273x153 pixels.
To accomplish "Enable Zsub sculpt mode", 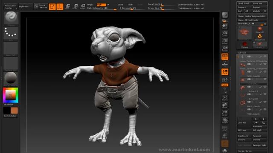I will (x=130, y=5).
